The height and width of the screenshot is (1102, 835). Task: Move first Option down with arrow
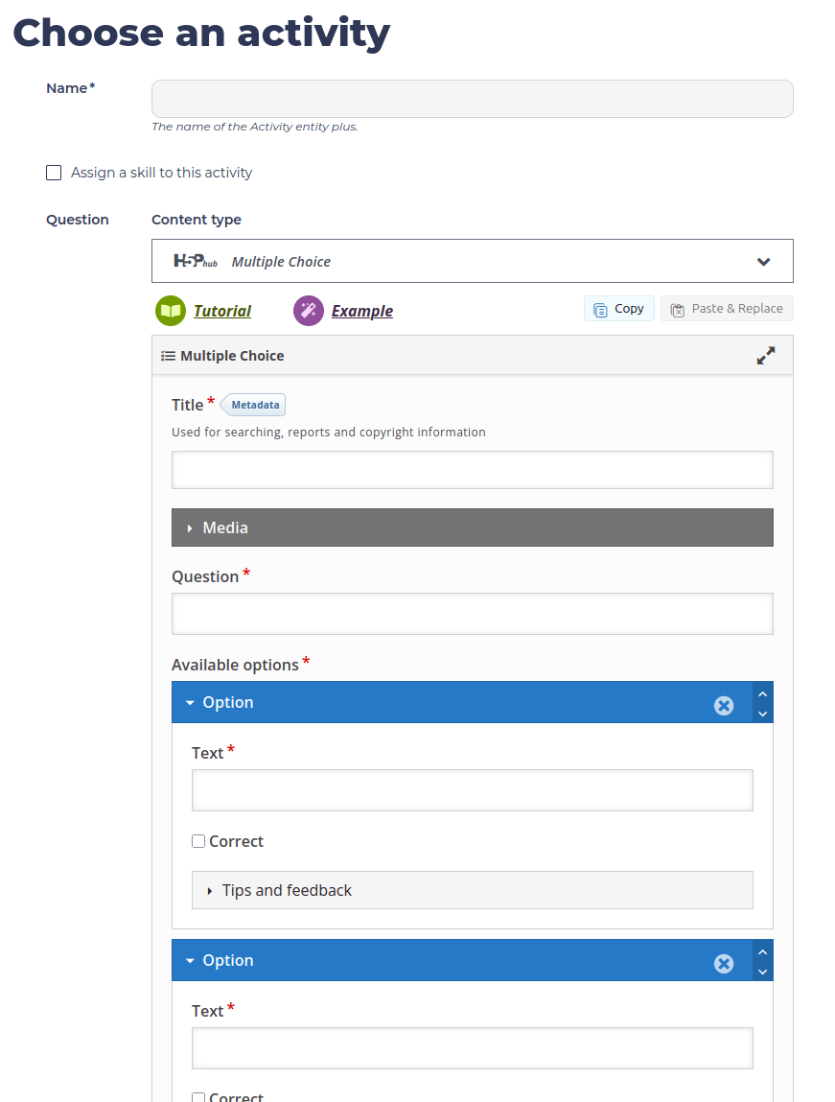(x=763, y=714)
